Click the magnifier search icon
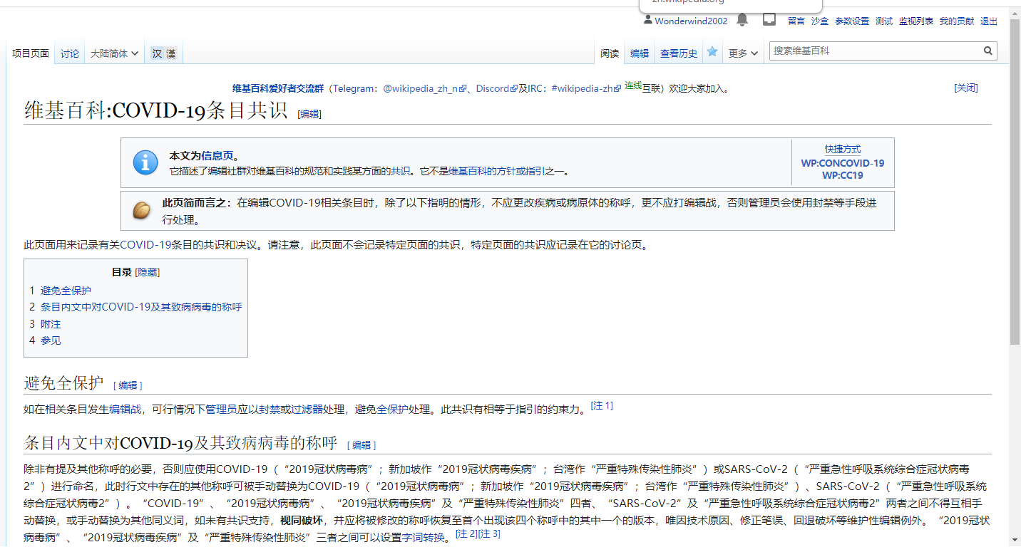Viewport: 1021px width, 547px height. pos(988,51)
